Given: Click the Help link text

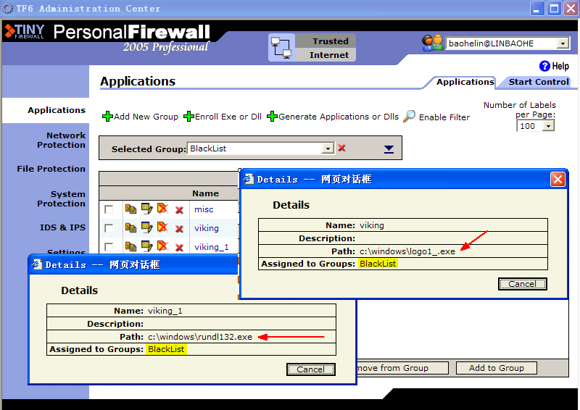Looking at the screenshot, I should [x=560, y=66].
